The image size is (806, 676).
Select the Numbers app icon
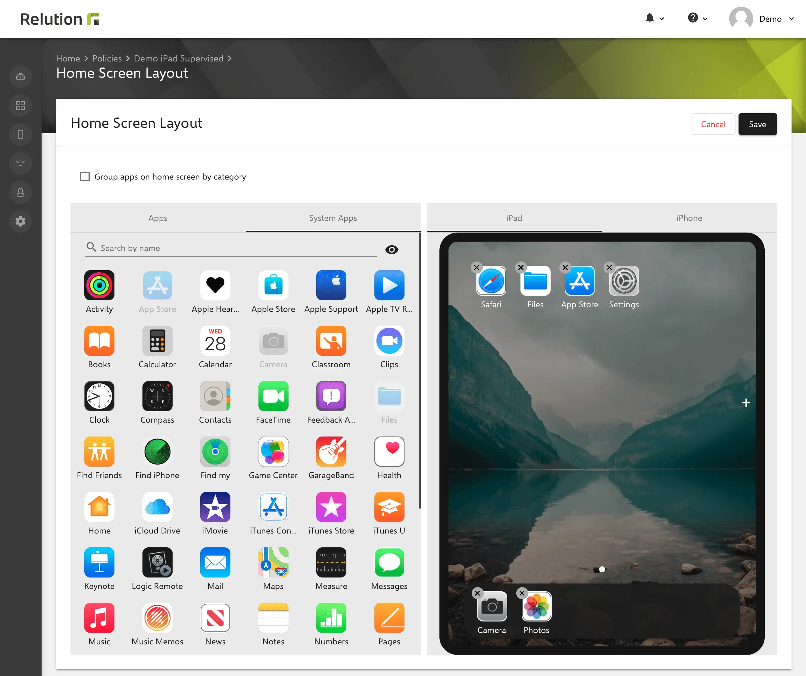pyautogui.click(x=331, y=618)
